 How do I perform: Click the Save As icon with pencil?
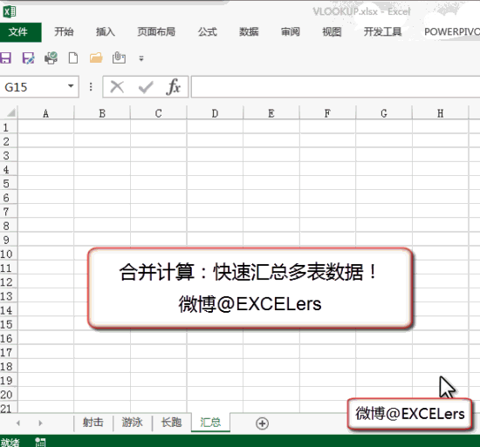29,58
